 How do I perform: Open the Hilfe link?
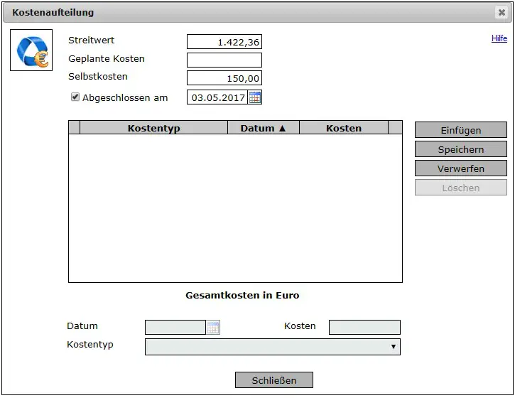(499, 38)
